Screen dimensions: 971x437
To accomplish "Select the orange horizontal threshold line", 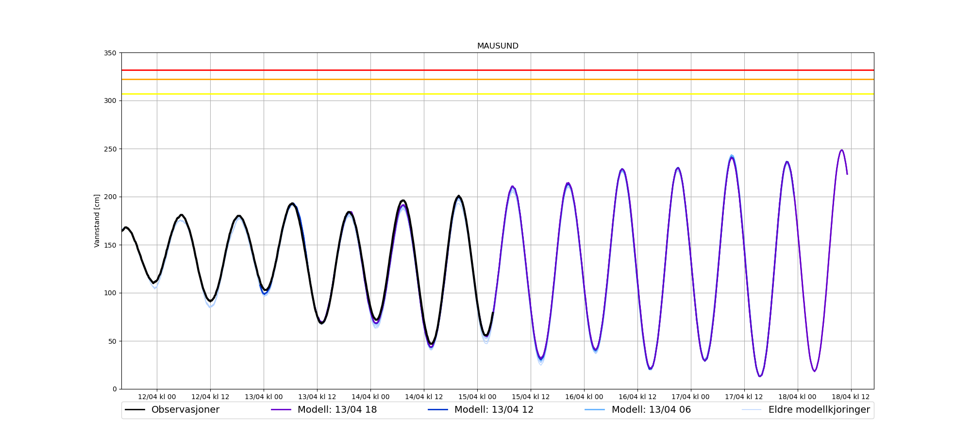I will click(497, 79).
